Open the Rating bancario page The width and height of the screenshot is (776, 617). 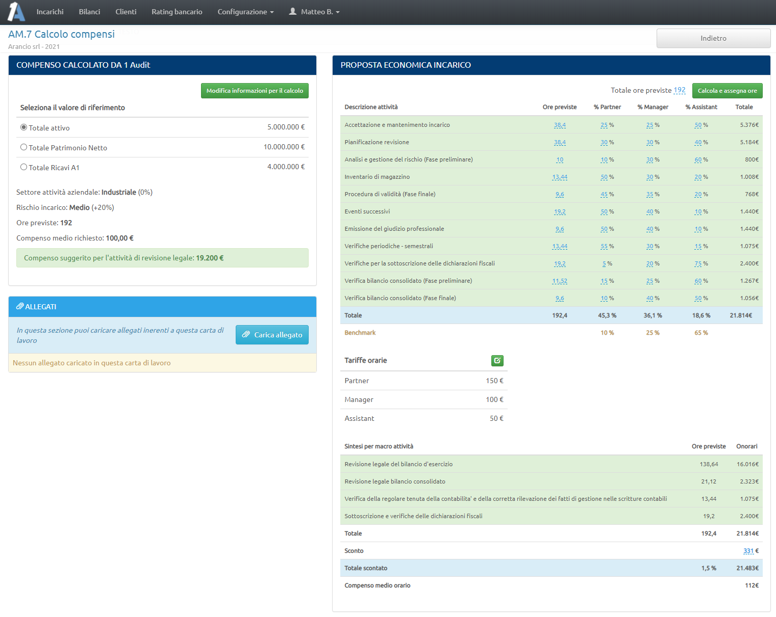177,12
